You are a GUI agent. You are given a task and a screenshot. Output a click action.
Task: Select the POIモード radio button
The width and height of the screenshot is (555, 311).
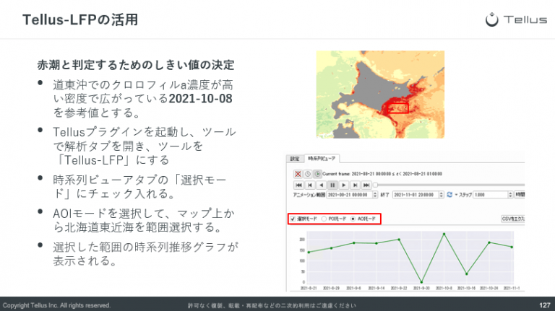click(324, 219)
